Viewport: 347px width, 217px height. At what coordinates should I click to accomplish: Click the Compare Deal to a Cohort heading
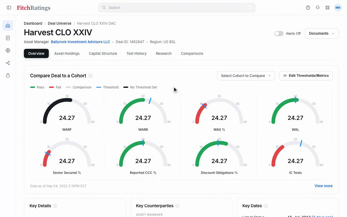(58, 76)
